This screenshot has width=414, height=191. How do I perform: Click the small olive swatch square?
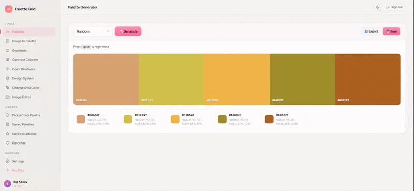pyautogui.click(x=222, y=119)
